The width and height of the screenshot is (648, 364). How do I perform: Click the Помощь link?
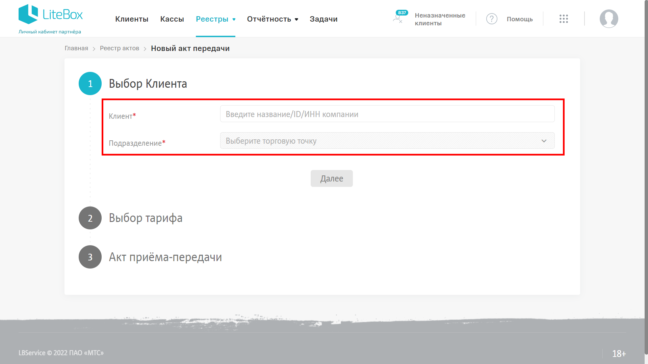[x=520, y=19]
